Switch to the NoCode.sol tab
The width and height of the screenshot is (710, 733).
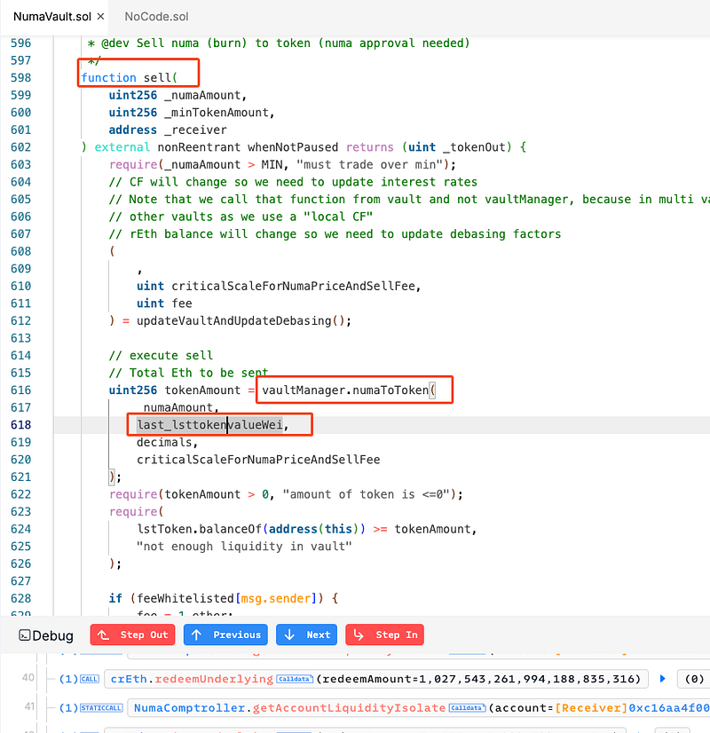[156, 17]
